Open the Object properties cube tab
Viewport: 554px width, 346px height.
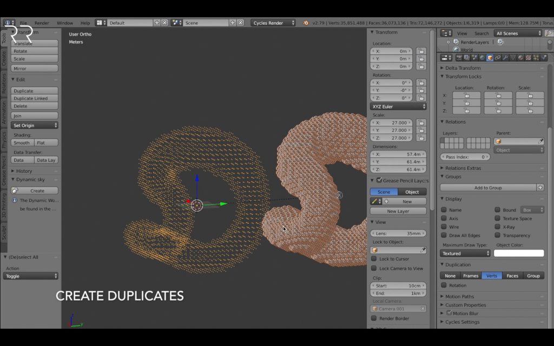490,57
